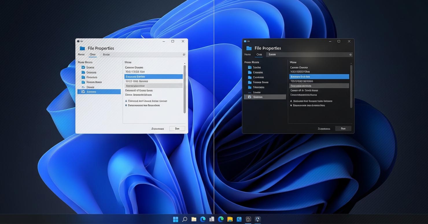
Task: Click the padlock icon row in light window's right list
Action: pos(146,101)
